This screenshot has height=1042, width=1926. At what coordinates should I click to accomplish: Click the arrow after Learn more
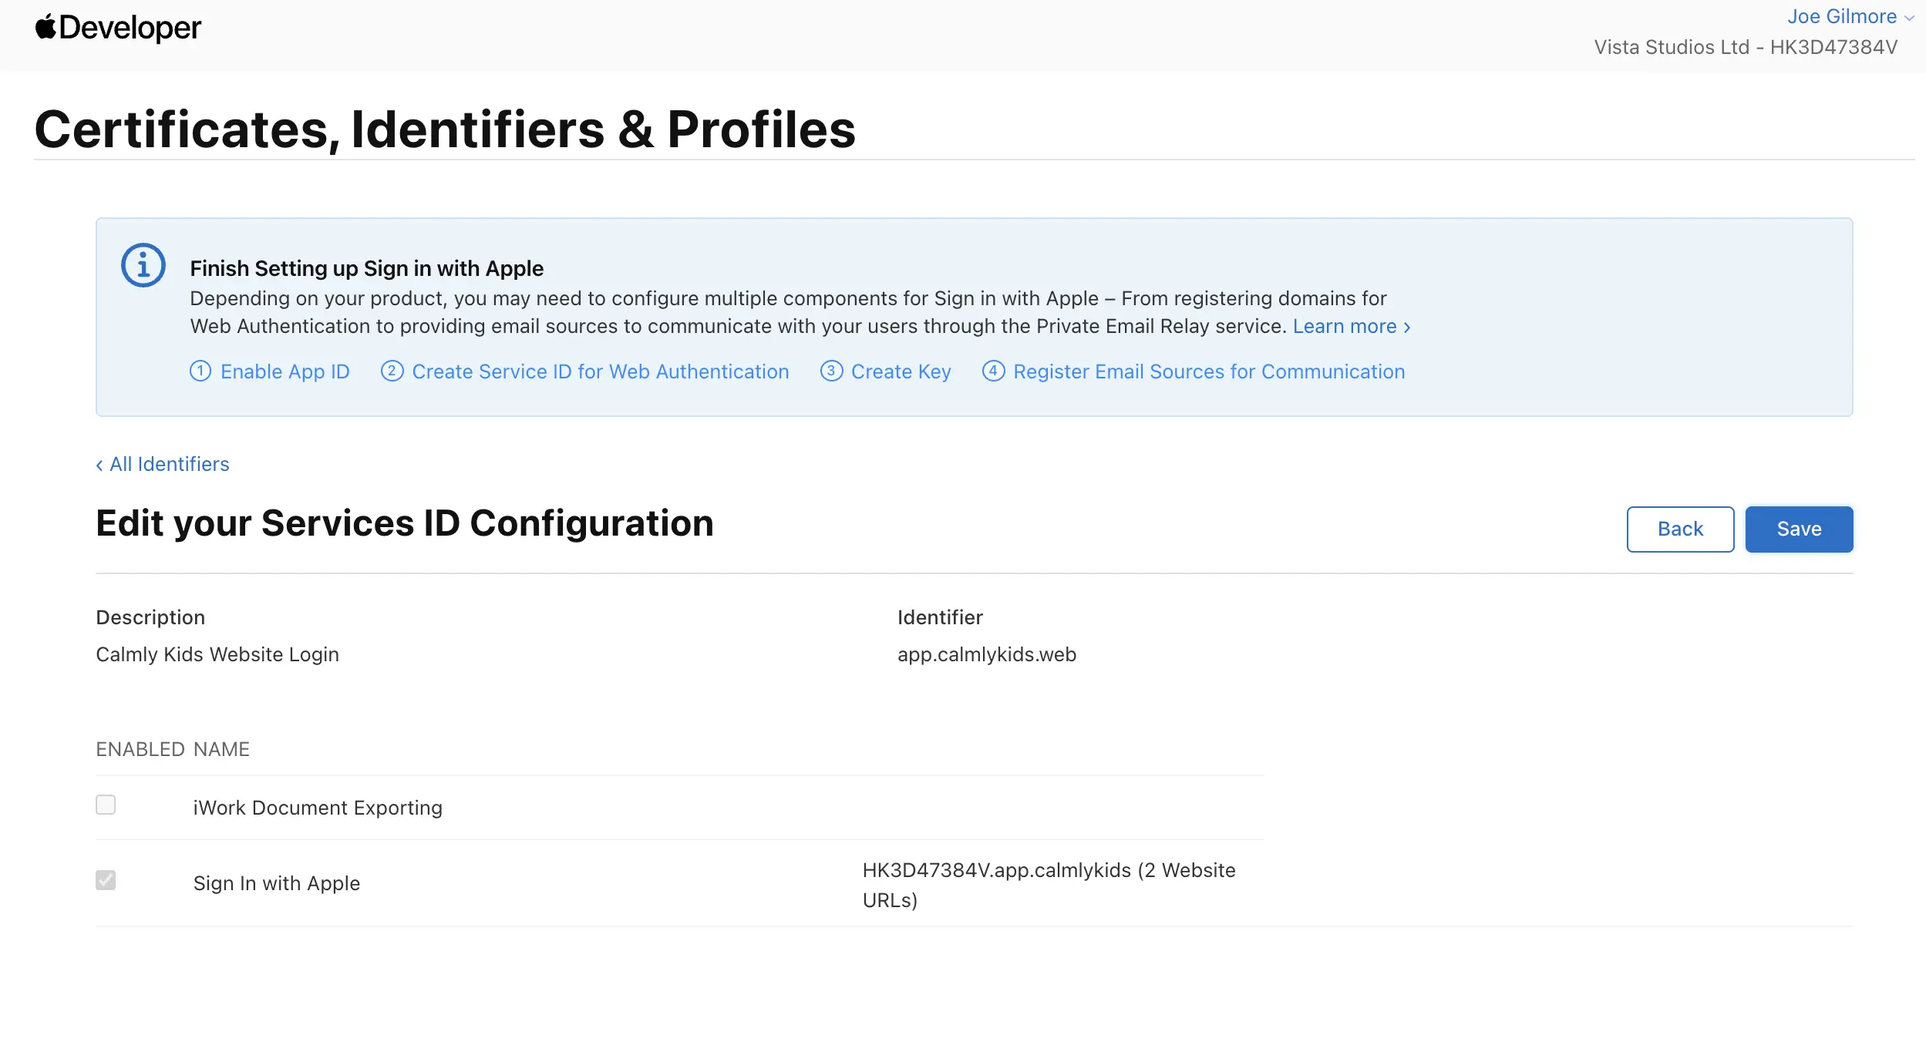(x=1407, y=328)
